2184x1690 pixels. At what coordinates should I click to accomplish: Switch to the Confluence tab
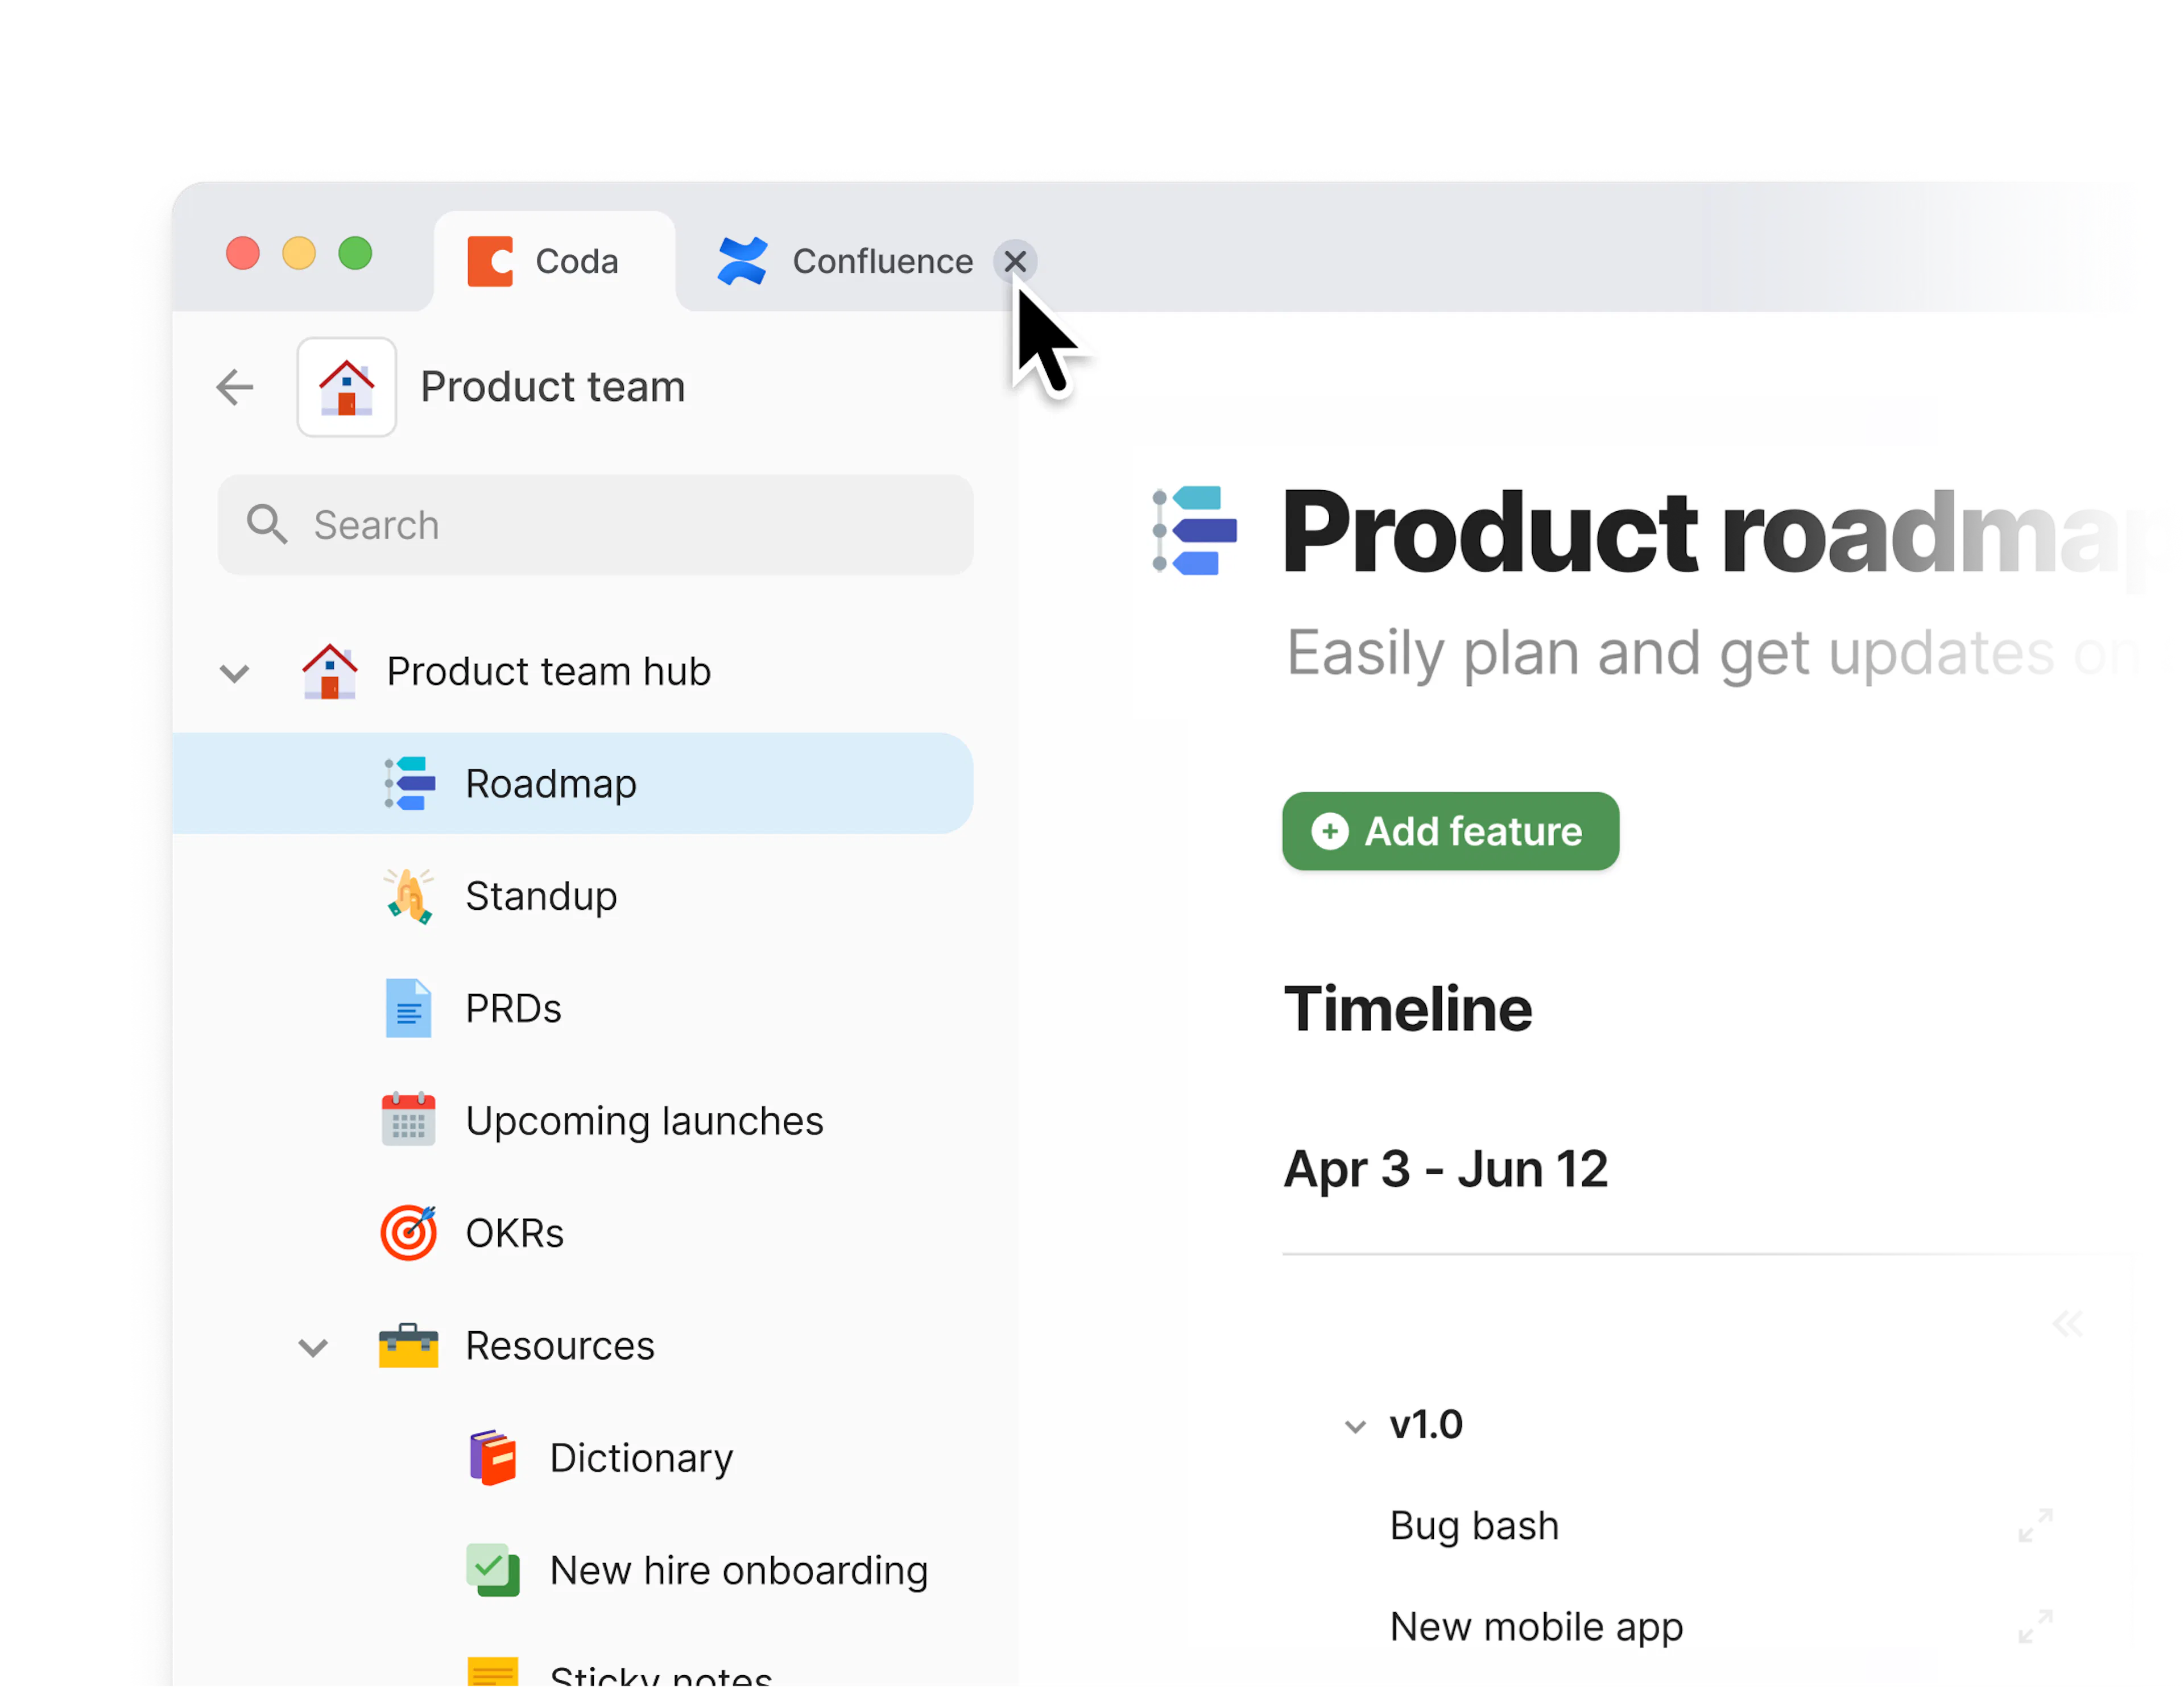tap(846, 261)
